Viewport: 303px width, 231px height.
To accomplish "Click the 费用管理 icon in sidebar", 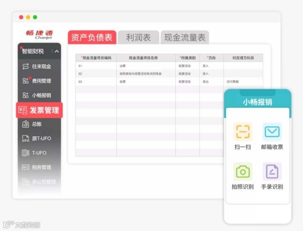I will point(26,81).
